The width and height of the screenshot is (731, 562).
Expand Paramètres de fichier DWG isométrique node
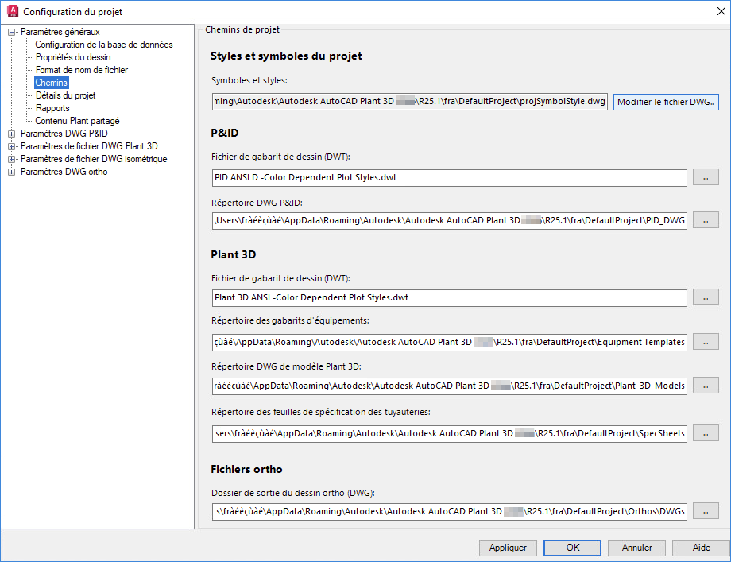12,159
